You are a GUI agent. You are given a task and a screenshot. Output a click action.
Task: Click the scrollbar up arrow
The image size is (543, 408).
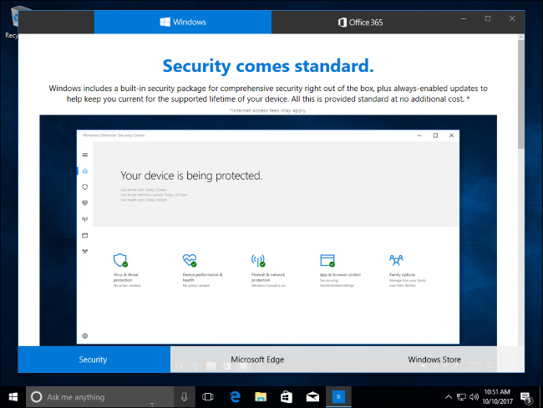[x=521, y=37]
